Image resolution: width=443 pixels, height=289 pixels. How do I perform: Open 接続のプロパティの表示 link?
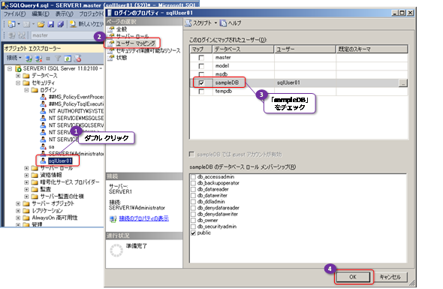[144, 218]
